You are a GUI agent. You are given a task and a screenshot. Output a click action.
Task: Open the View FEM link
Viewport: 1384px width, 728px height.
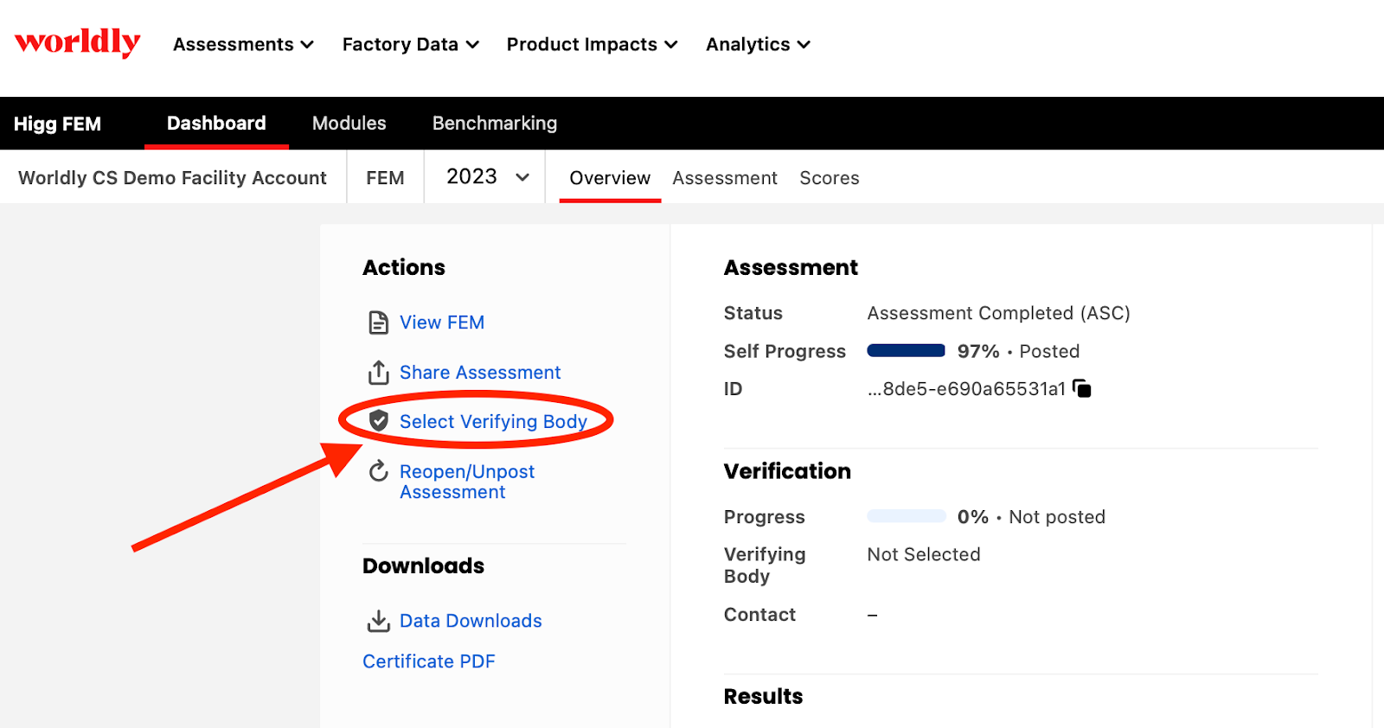click(x=442, y=322)
